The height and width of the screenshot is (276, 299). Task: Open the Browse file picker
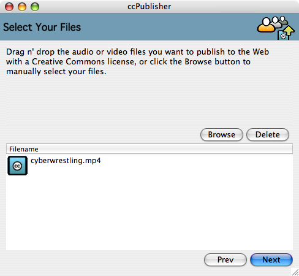222,134
